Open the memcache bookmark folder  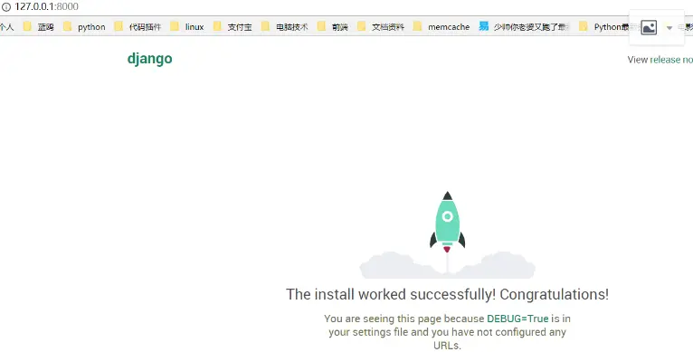tap(441, 27)
